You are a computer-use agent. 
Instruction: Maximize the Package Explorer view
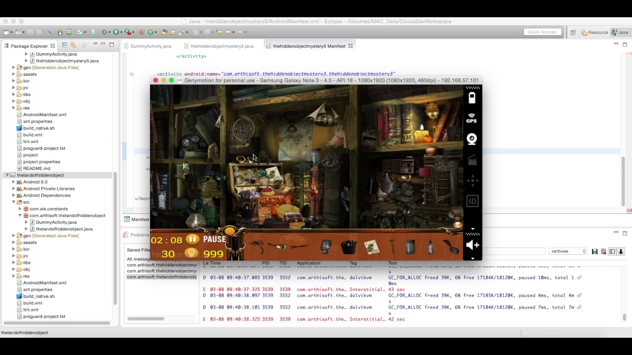coord(112,44)
